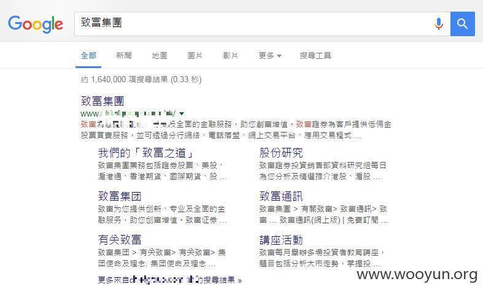Open the 講座活動 sitelink
Viewport: 483px width, 292px height.
click(x=281, y=240)
